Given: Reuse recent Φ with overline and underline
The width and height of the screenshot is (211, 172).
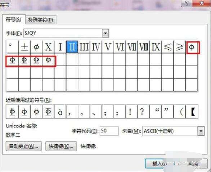Looking at the screenshot, I should 48,112.
